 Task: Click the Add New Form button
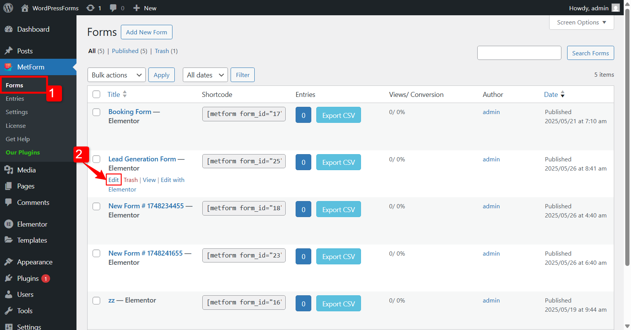point(146,32)
